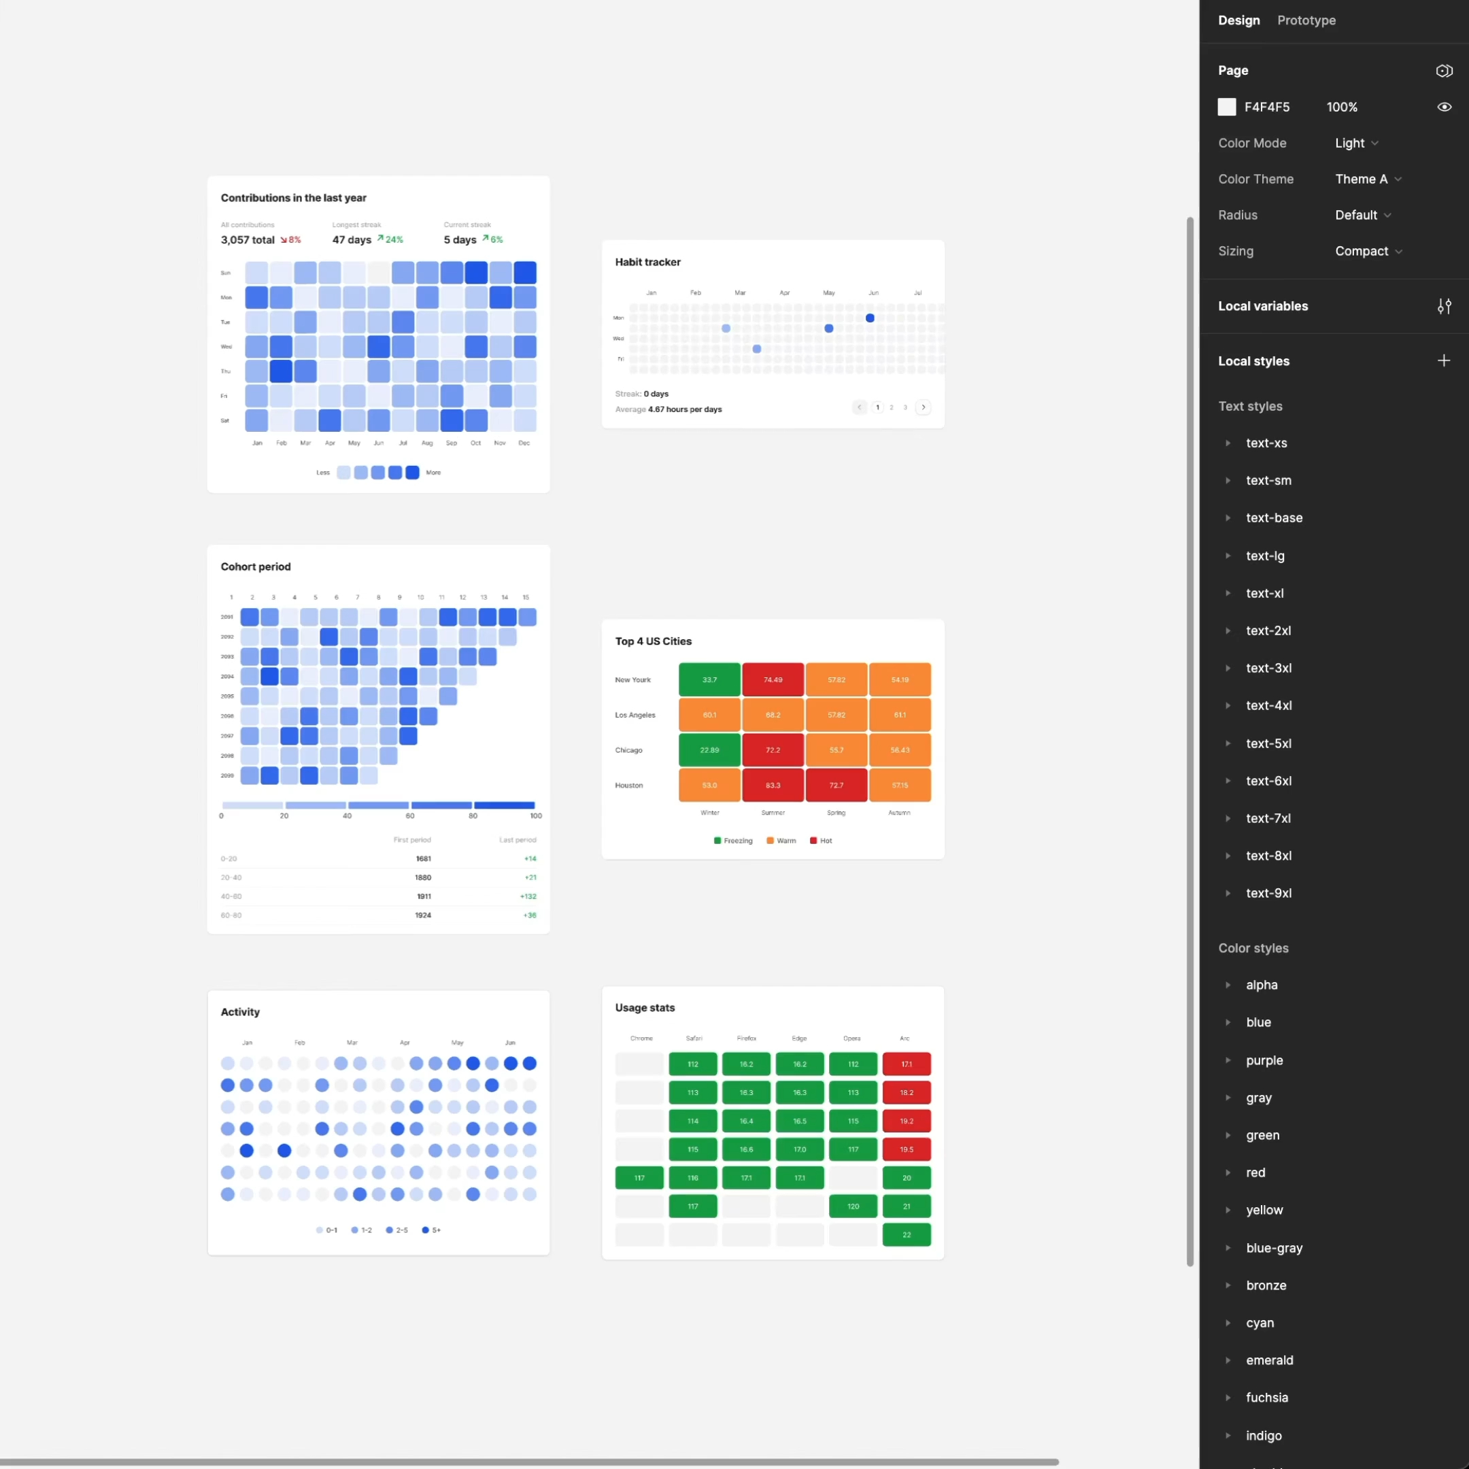The width and height of the screenshot is (1469, 1469).
Task: Switch to the Prototype tab
Action: pos(1306,20)
